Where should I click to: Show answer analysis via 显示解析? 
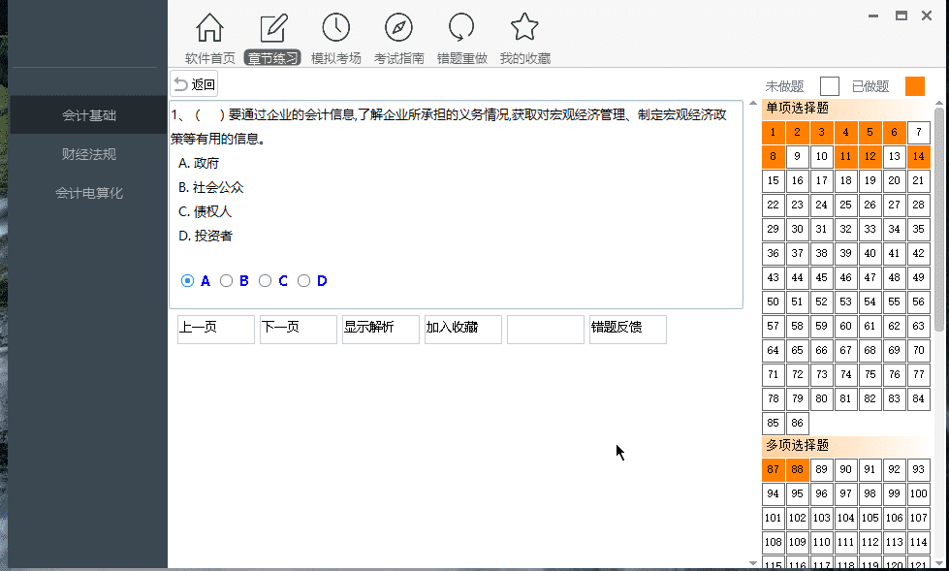click(x=380, y=330)
